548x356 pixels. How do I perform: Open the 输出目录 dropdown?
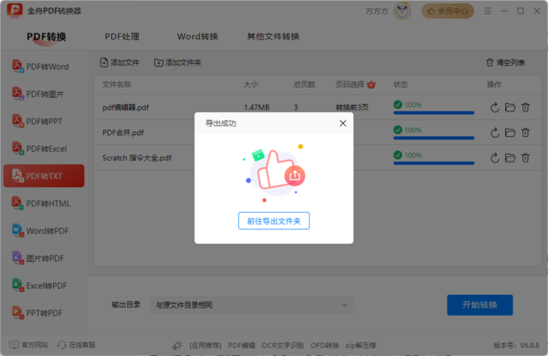coord(252,305)
